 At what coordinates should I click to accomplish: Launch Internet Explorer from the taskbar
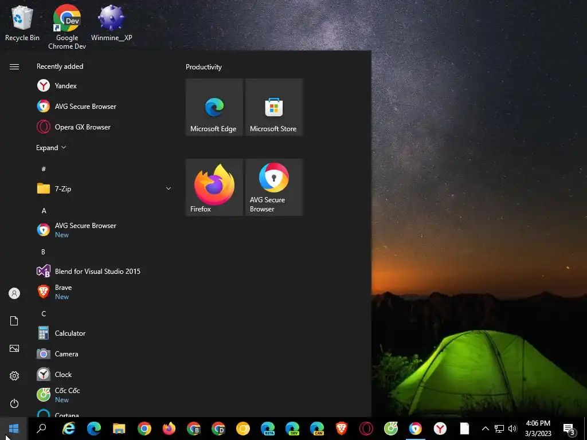pos(69,429)
